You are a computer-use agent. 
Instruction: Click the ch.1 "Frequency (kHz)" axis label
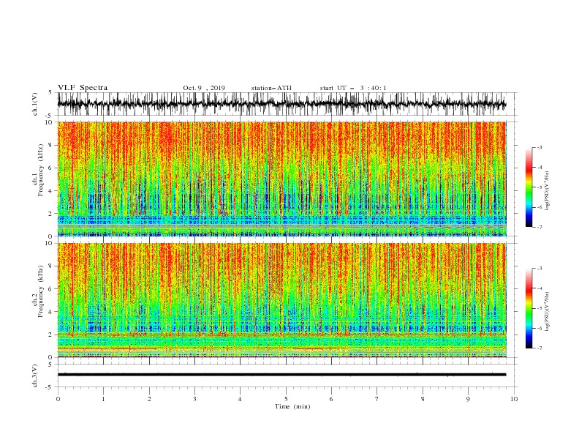click(x=40, y=168)
